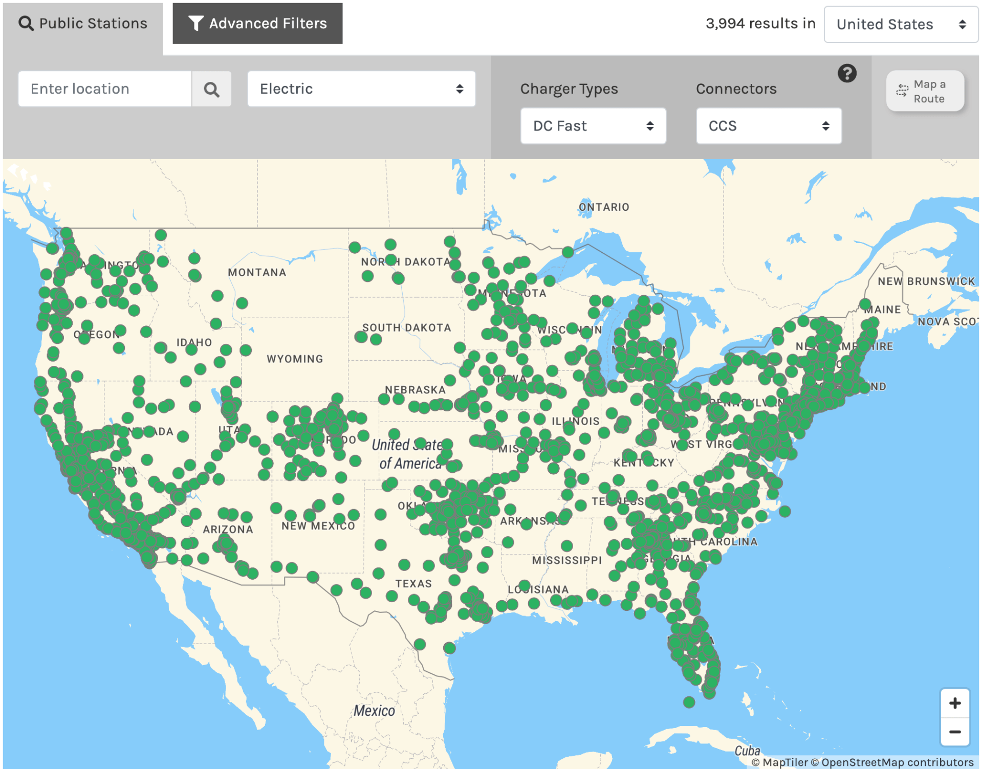Image resolution: width=982 pixels, height=769 pixels.
Task: Click the funnel icon on Advanced Filters
Action: click(196, 23)
